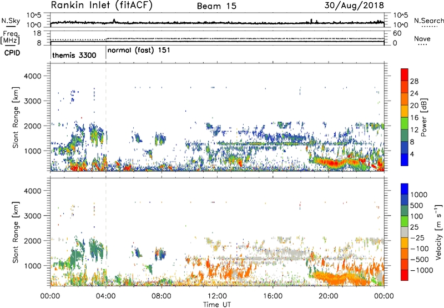Screen dimensions: 444x308
Task: Click the 18 tick on frequency axis
Action: point(37,33)
